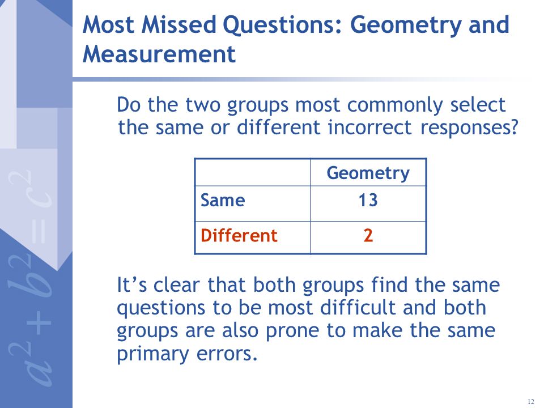The image size is (544, 408).
Task: Click the line "the same or different incorrect responses?"
Action: click(x=318, y=127)
